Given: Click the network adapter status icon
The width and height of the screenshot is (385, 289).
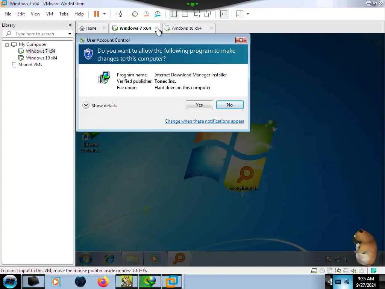Looking at the screenshot, I should (338, 271).
